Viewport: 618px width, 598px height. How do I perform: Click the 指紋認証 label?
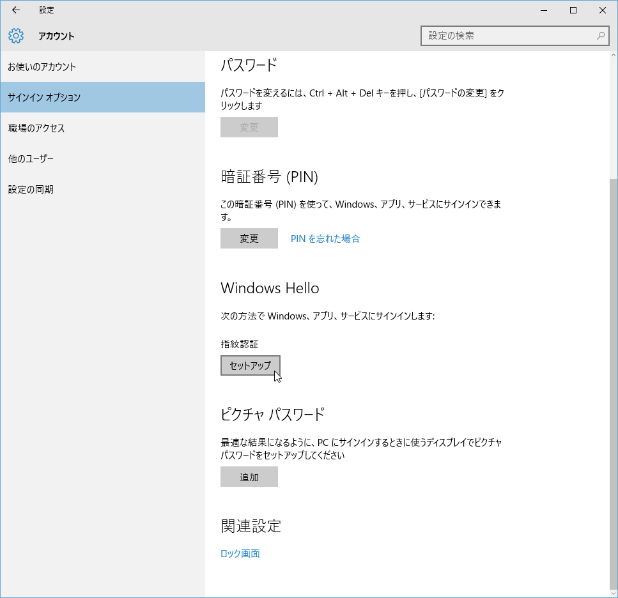point(240,344)
